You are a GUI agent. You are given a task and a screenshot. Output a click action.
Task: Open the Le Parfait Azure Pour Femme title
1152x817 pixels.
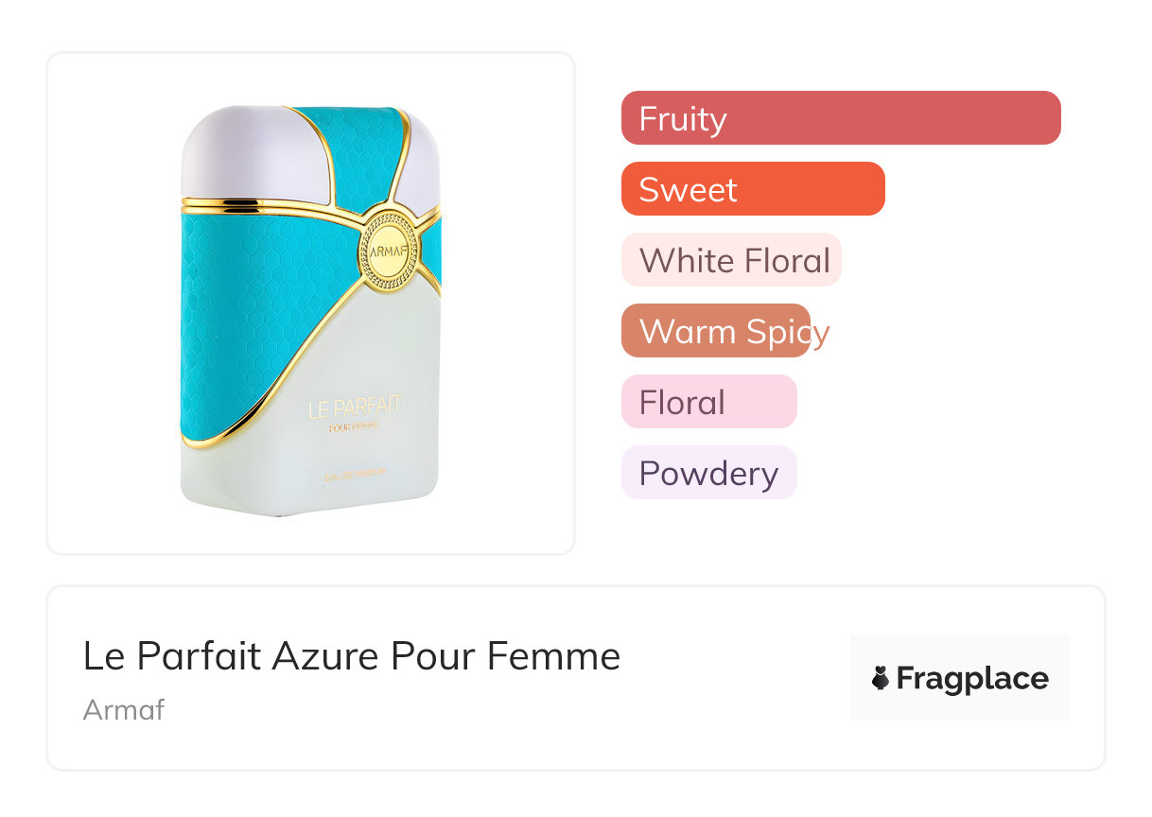tap(352, 656)
